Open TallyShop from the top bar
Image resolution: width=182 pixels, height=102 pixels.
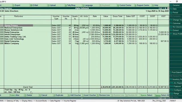coord(70,5)
